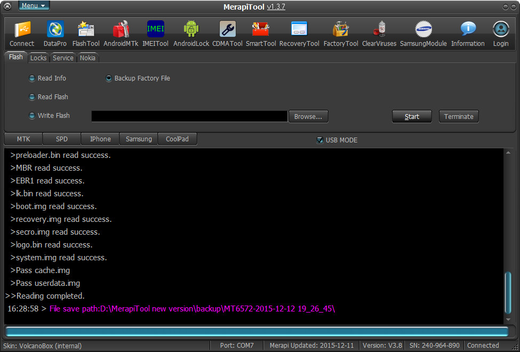Click the round app logo in title bar
This screenshot has height=352, width=520.
coord(7,6)
